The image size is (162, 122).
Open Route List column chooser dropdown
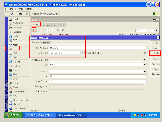click(157, 34)
